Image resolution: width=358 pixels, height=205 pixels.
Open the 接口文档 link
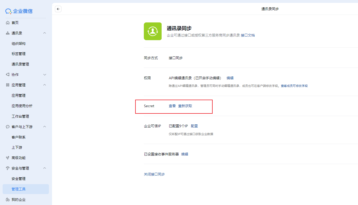point(248,35)
